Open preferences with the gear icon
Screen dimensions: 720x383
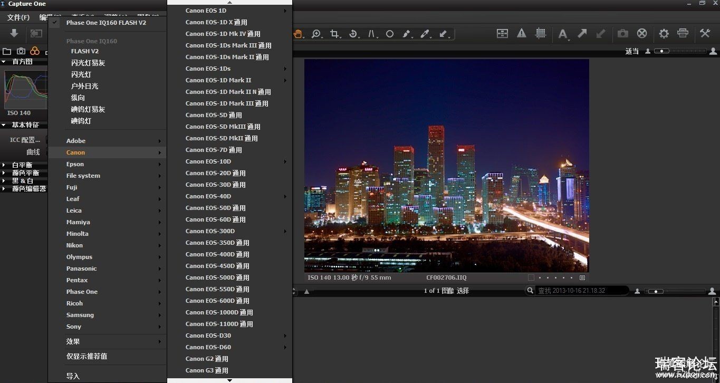pos(664,33)
